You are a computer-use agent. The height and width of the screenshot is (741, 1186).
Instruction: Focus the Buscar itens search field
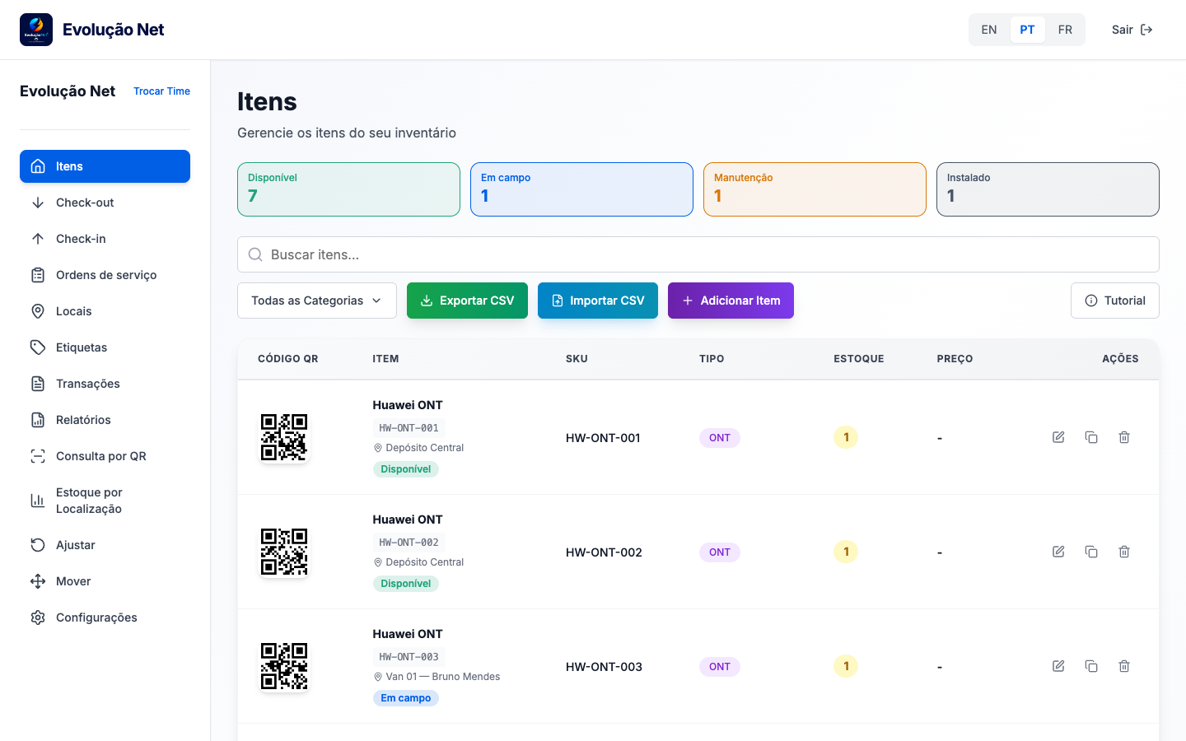(698, 254)
